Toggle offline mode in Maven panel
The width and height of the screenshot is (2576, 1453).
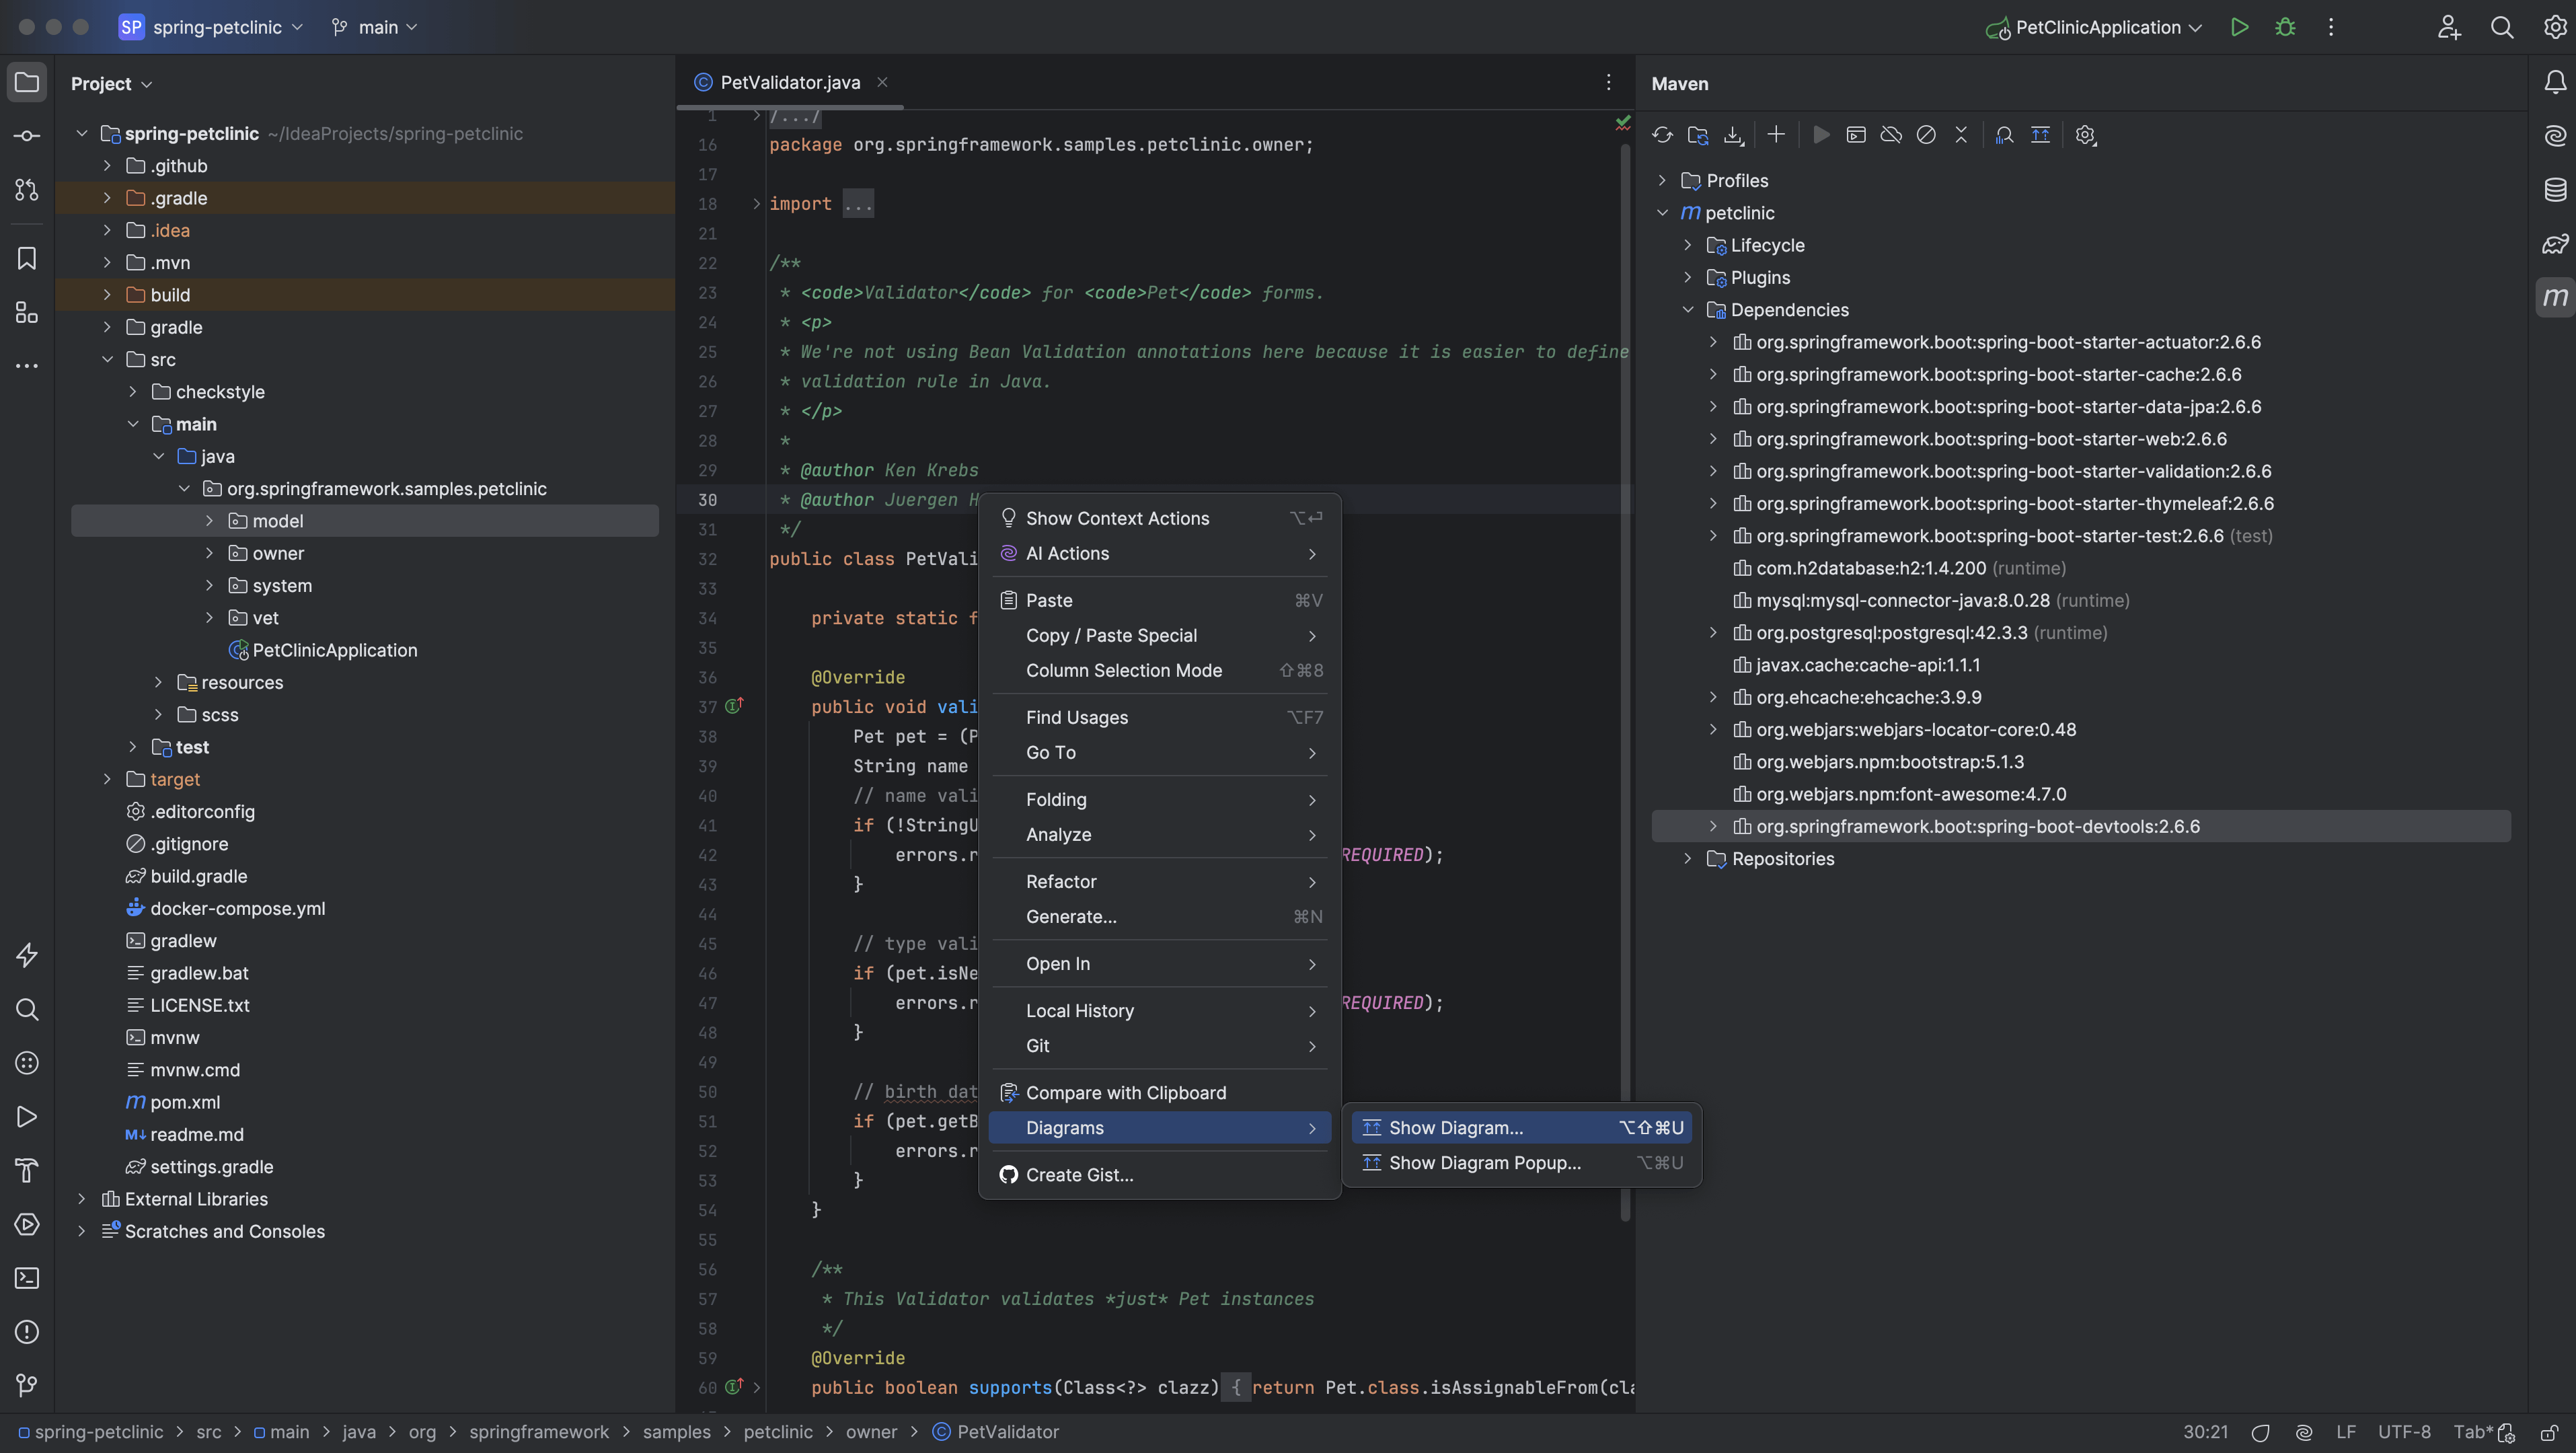pos(1891,135)
